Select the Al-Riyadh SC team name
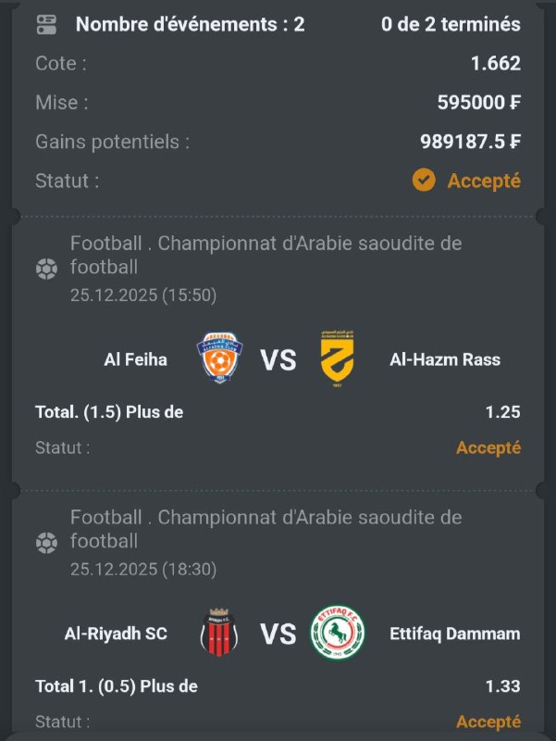Screen dimensions: 556x741 pyautogui.click(x=116, y=634)
